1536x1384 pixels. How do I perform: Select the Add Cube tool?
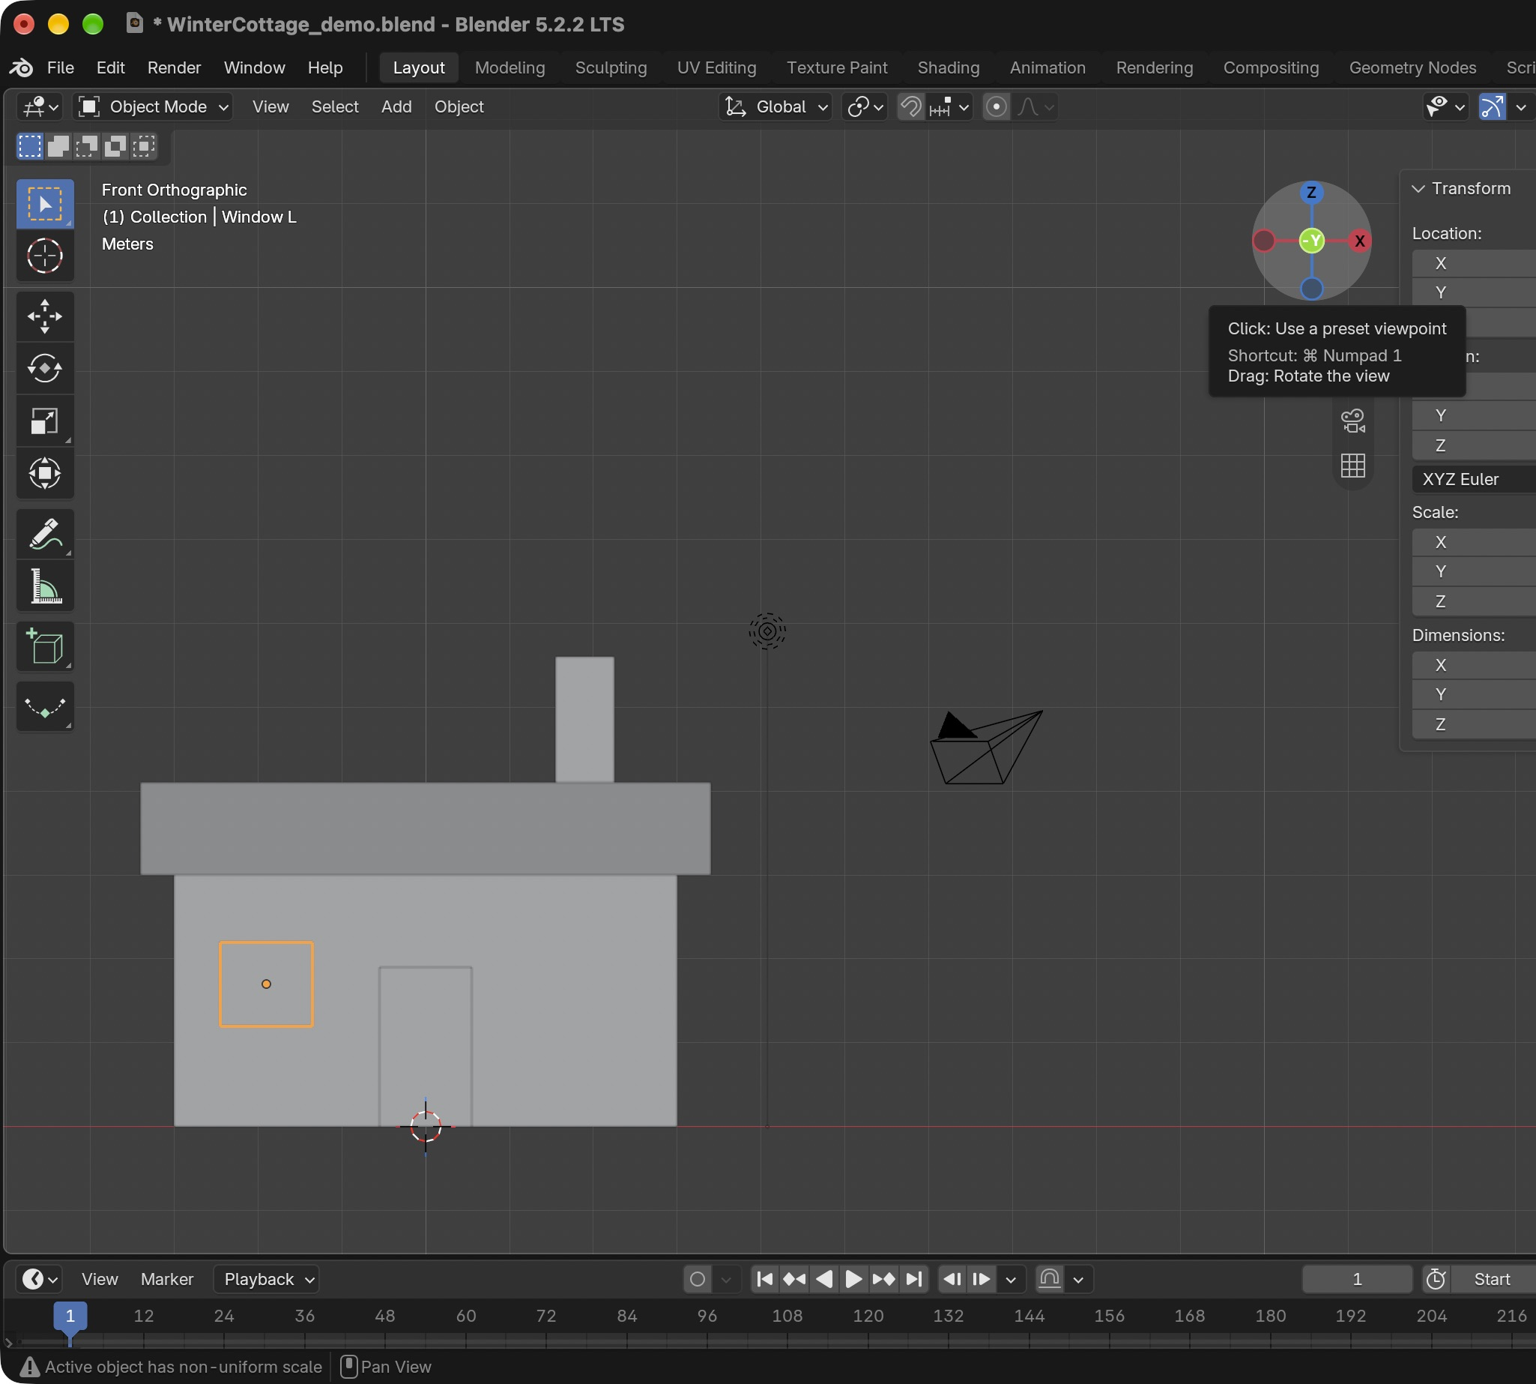tap(45, 647)
